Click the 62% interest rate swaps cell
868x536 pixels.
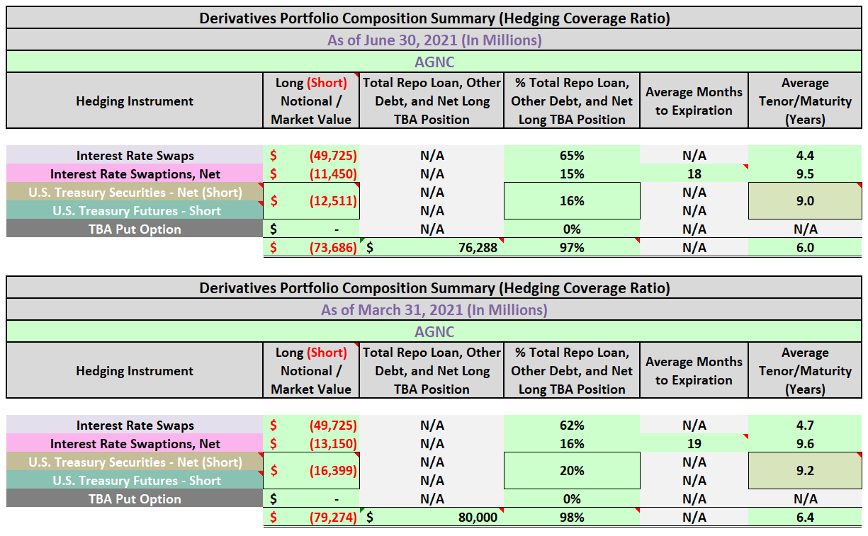(x=572, y=426)
